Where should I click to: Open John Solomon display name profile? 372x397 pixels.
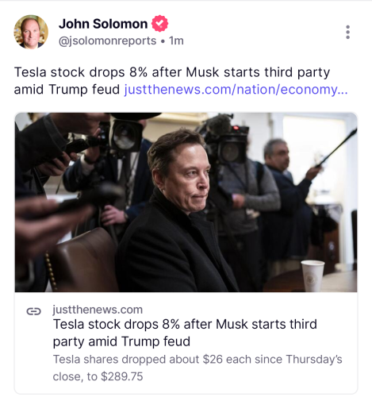coord(103,24)
